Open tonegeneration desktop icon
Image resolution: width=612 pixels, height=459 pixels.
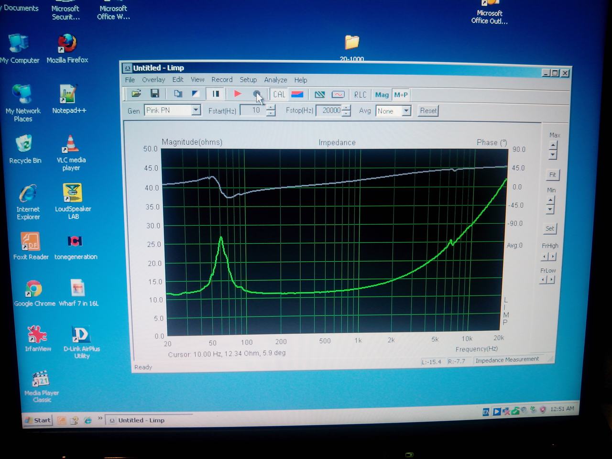76,247
